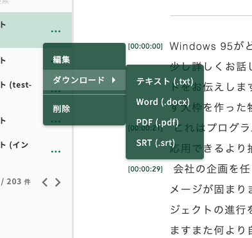
Task: Open three-dot menu beside the イン item
Action: 56,152
